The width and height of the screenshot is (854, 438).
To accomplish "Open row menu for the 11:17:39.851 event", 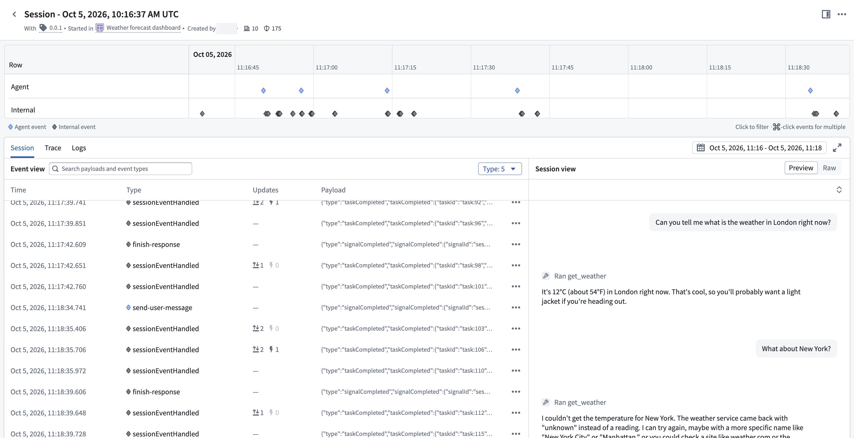I will coord(516,223).
